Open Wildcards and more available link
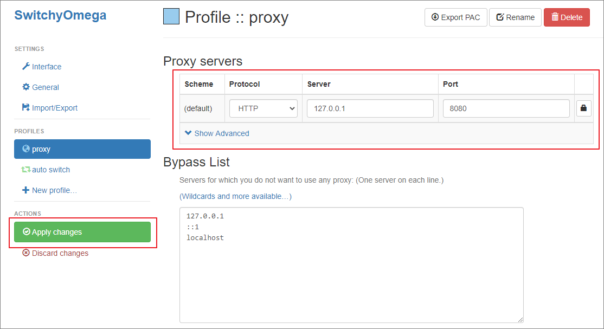Viewport: 604px width, 329px height. 235,196
